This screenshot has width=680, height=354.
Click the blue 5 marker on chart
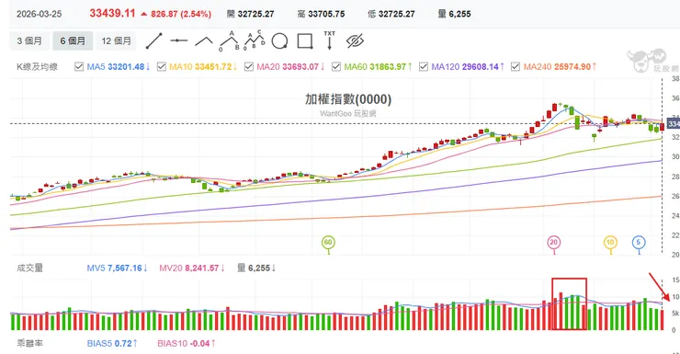tap(639, 242)
